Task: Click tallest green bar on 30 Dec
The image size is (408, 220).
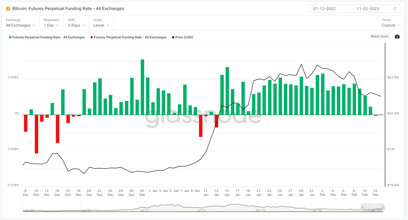Action: click(x=142, y=87)
